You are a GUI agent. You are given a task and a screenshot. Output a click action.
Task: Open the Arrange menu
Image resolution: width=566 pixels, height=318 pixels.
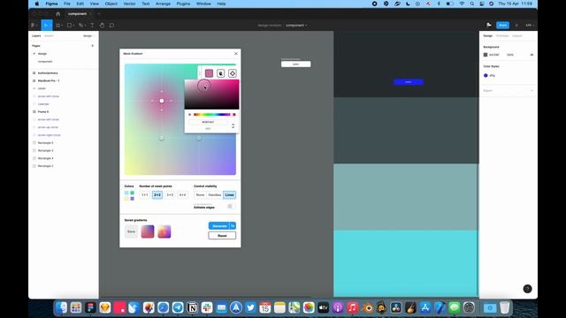163,4
